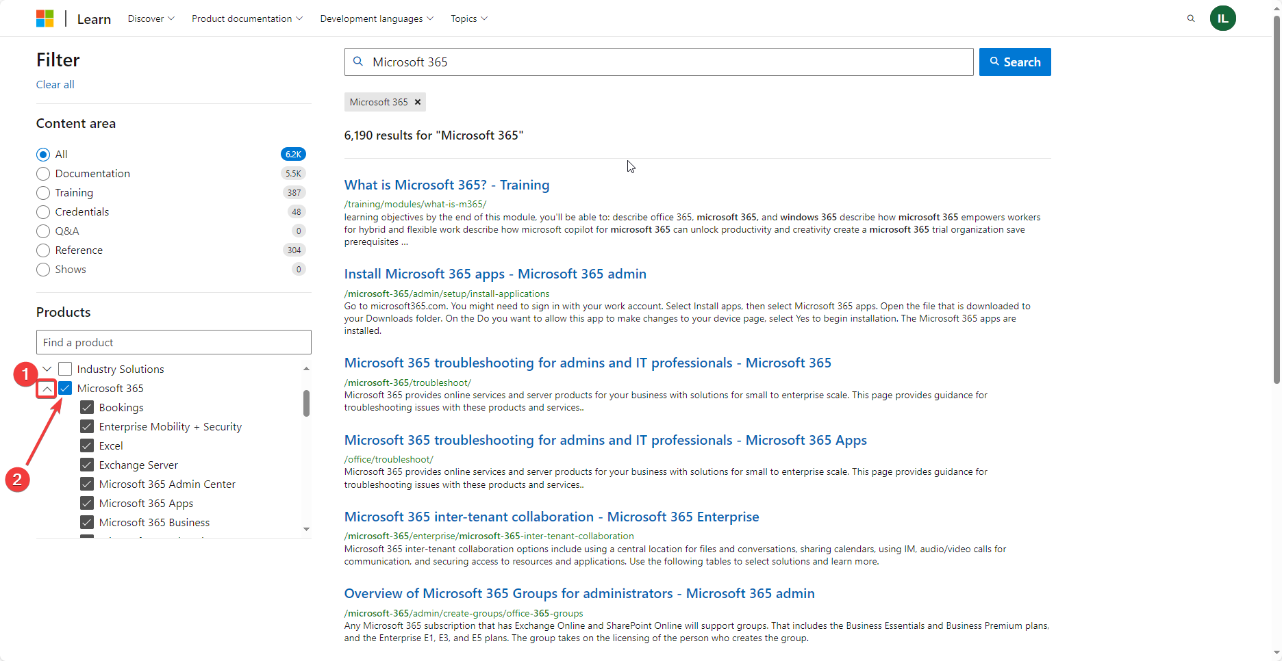
Task: Click the products list scrollbar thumb
Action: [306, 403]
